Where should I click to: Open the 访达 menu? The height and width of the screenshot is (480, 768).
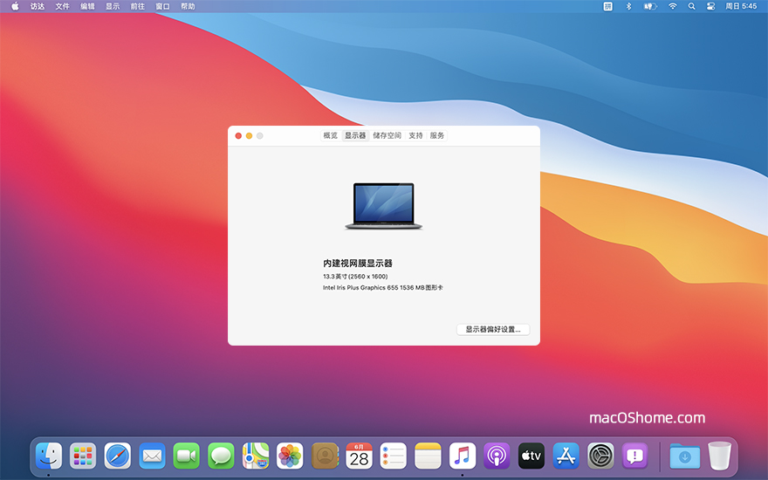[38, 6]
